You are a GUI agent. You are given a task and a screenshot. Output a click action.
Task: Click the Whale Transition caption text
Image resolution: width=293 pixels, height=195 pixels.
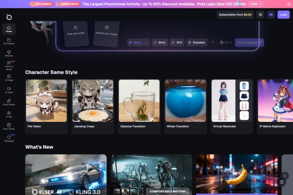pos(178,126)
